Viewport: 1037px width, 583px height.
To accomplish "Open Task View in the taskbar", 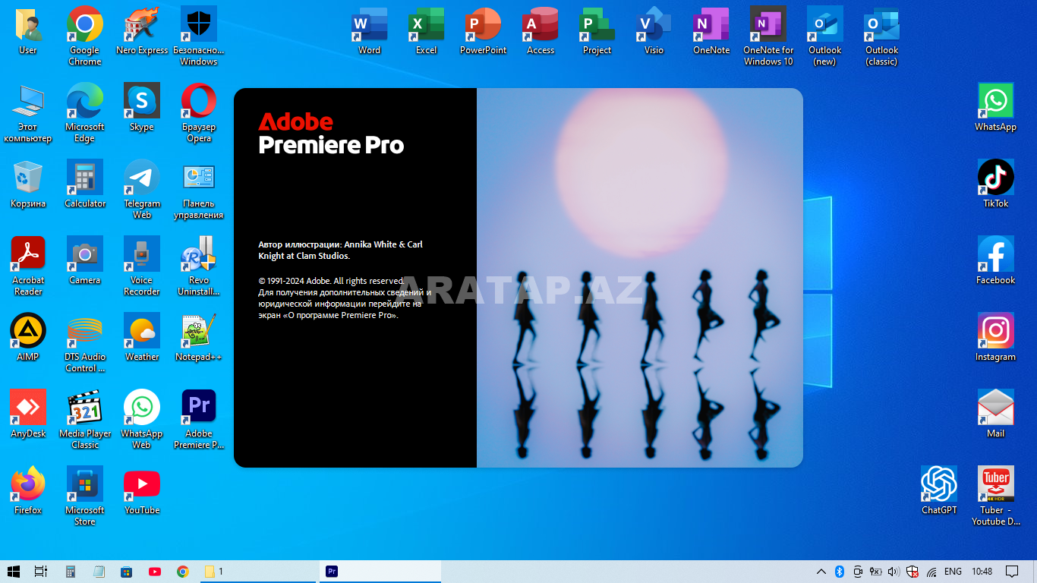I will pyautogui.click(x=41, y=572).
